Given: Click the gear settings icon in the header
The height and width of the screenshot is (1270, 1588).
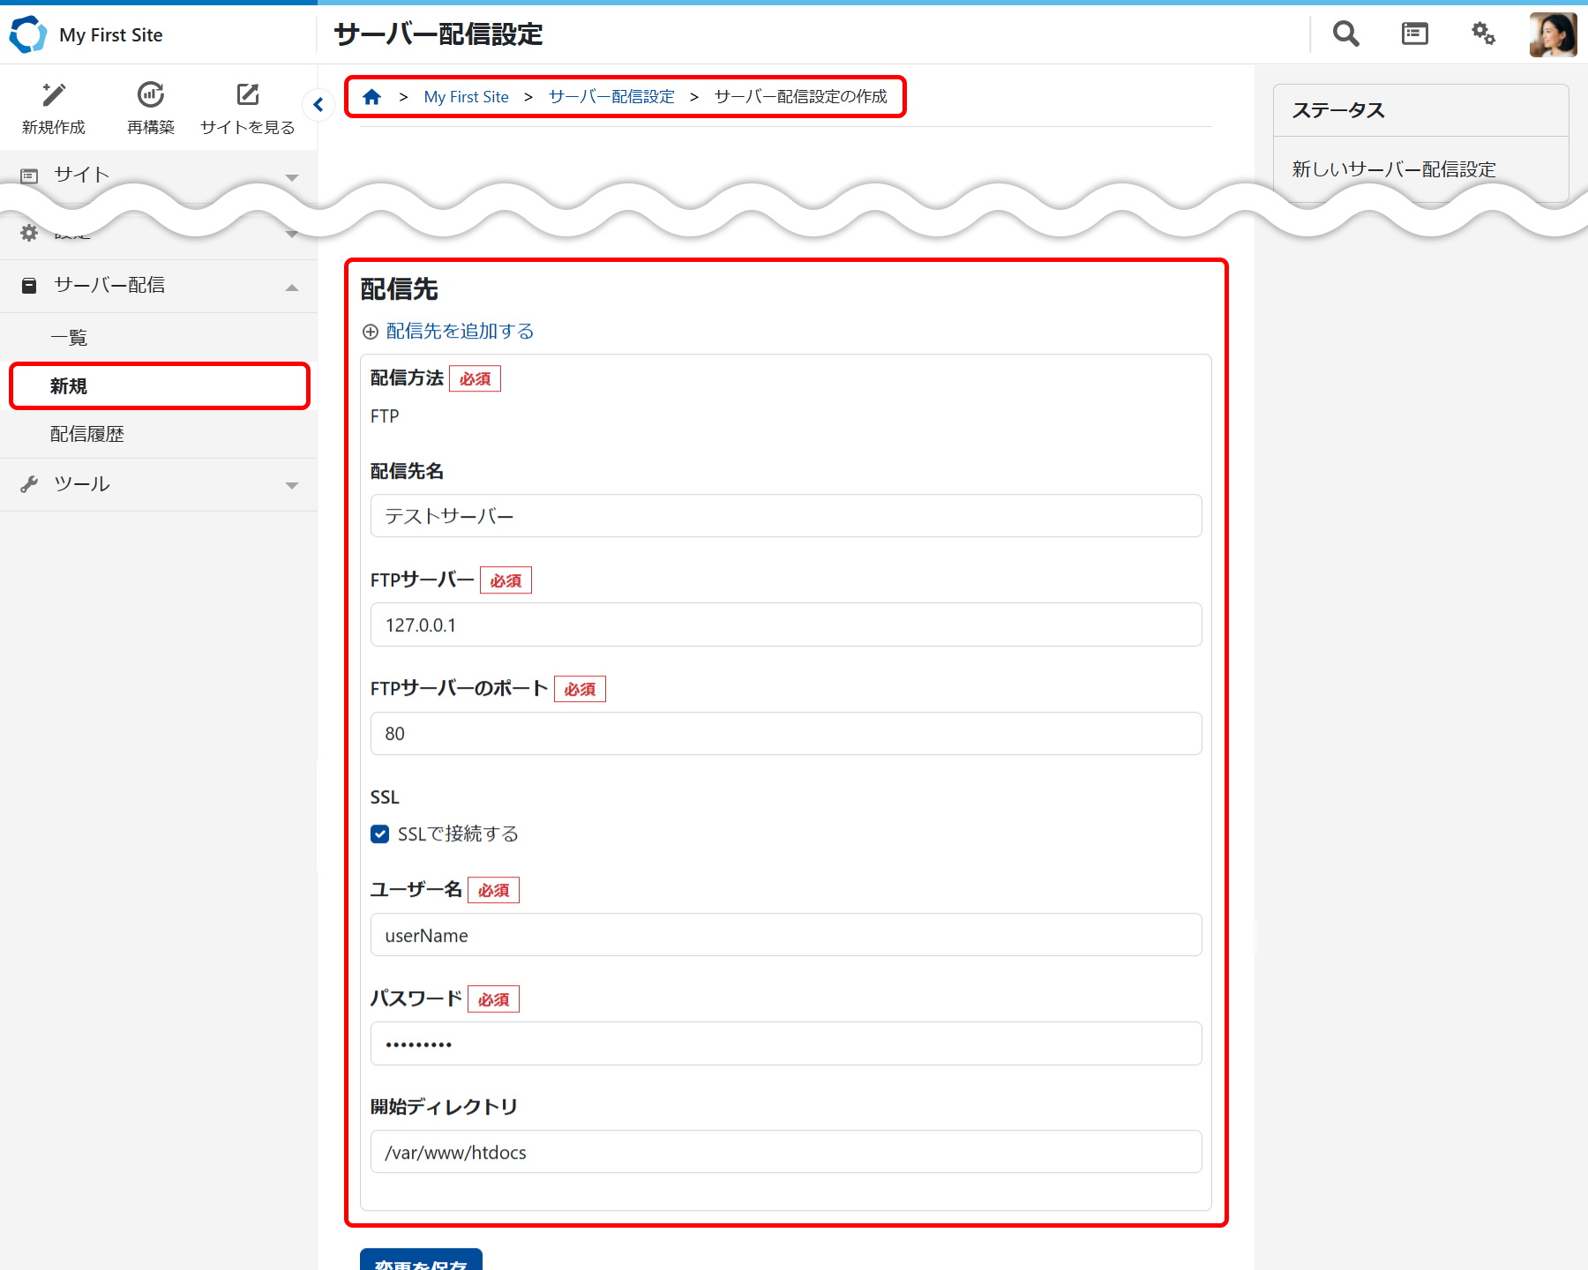Looking at the screenshot, I should point(1482,34).
